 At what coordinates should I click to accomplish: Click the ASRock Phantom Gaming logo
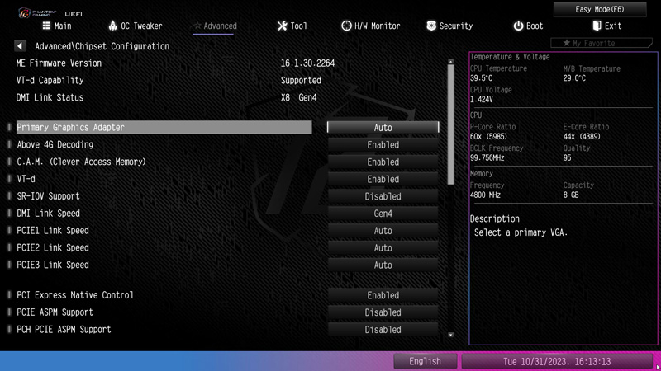37,13
